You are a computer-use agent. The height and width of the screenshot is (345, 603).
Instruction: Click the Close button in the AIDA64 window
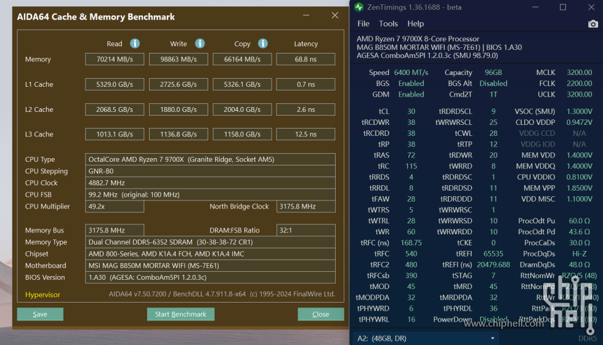(x=321, y=314)
